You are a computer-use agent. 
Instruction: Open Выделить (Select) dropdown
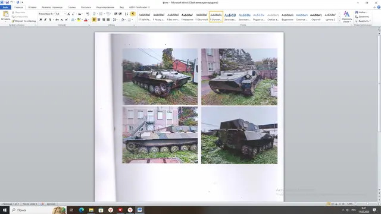363,21
